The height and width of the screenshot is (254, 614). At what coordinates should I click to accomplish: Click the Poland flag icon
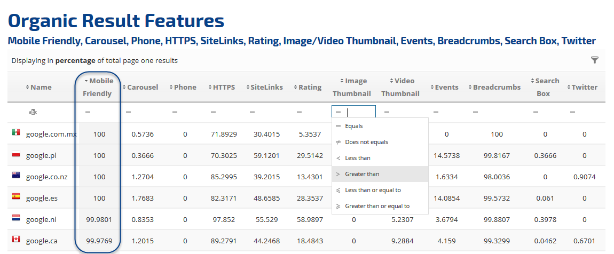point(15,154)
